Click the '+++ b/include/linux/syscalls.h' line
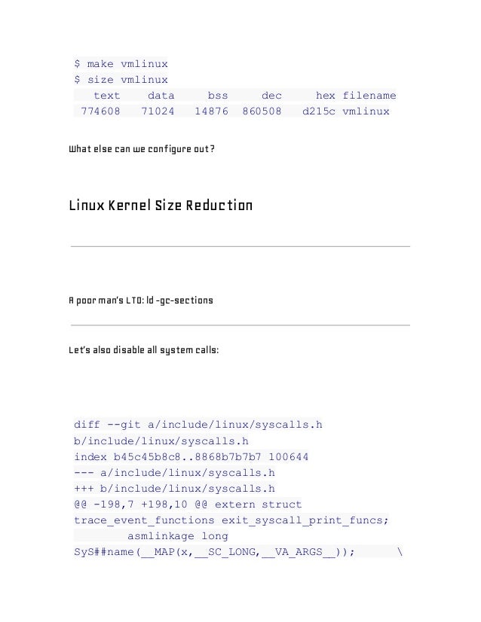 coord(174,489)
